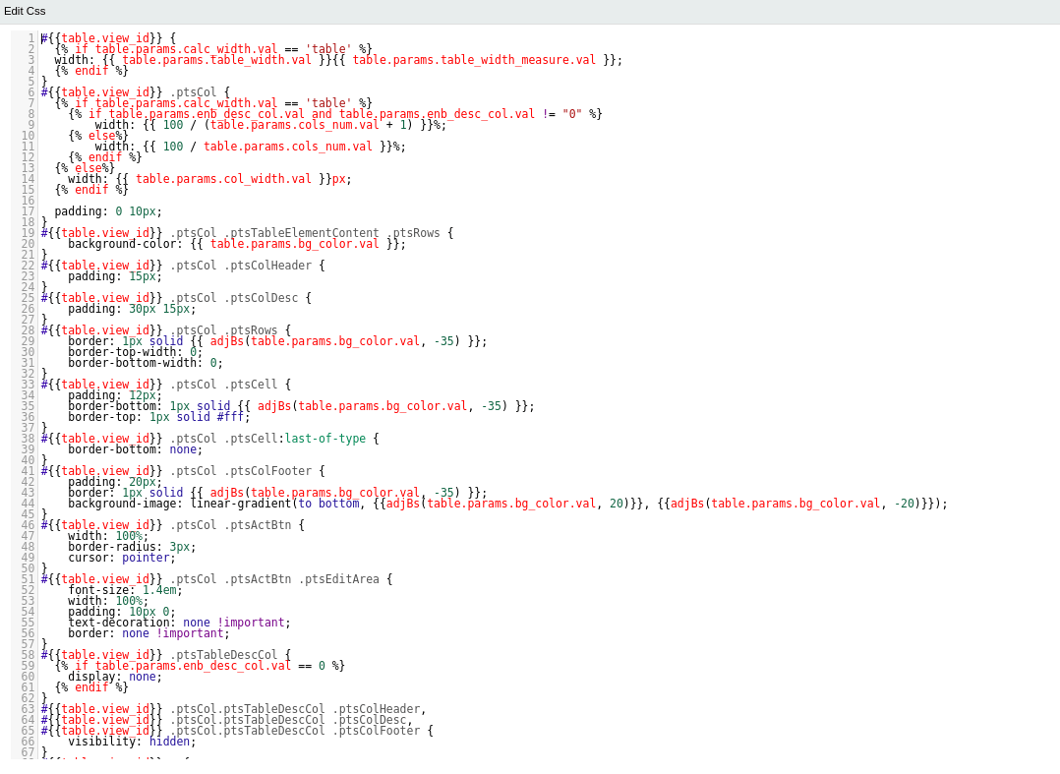Click line number 16 in the gutter
Viewport: 1060px width, 774px height.
tap(28, 201)
